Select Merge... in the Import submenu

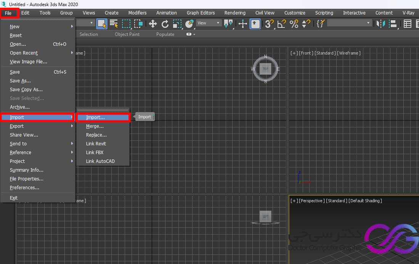(103, 126)
